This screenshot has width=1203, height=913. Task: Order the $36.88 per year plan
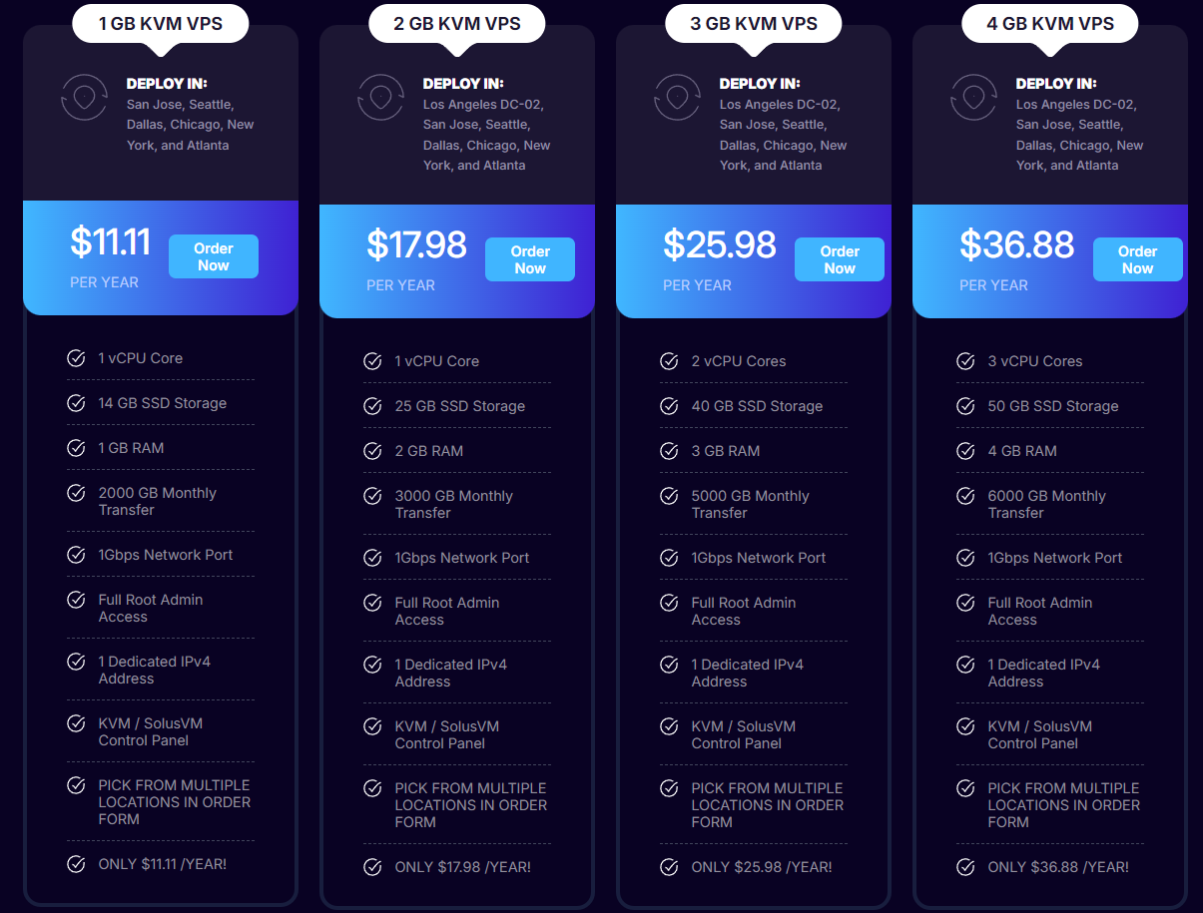point(1138,259)
